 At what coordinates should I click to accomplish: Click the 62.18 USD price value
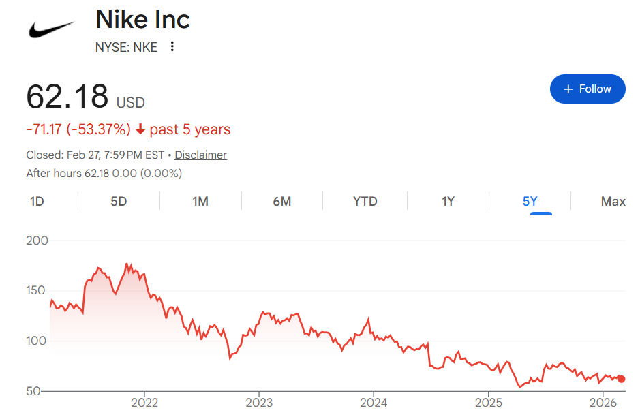click(x=67, y=96)
